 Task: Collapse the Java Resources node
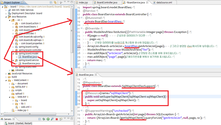pos(6,17)
